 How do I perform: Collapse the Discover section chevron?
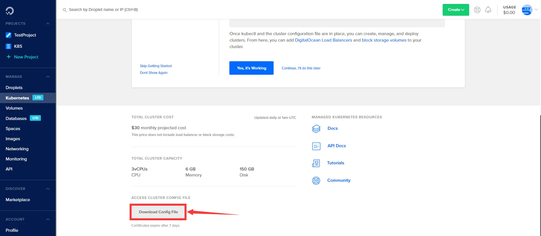pos(48,189)
